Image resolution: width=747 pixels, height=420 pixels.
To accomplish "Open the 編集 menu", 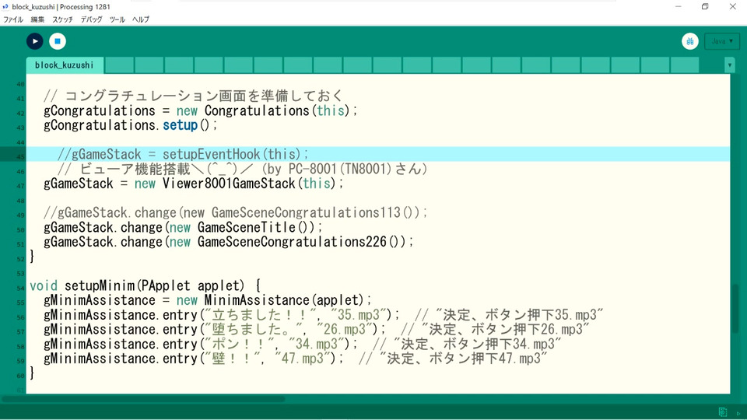I will click(x=37, y=19).
